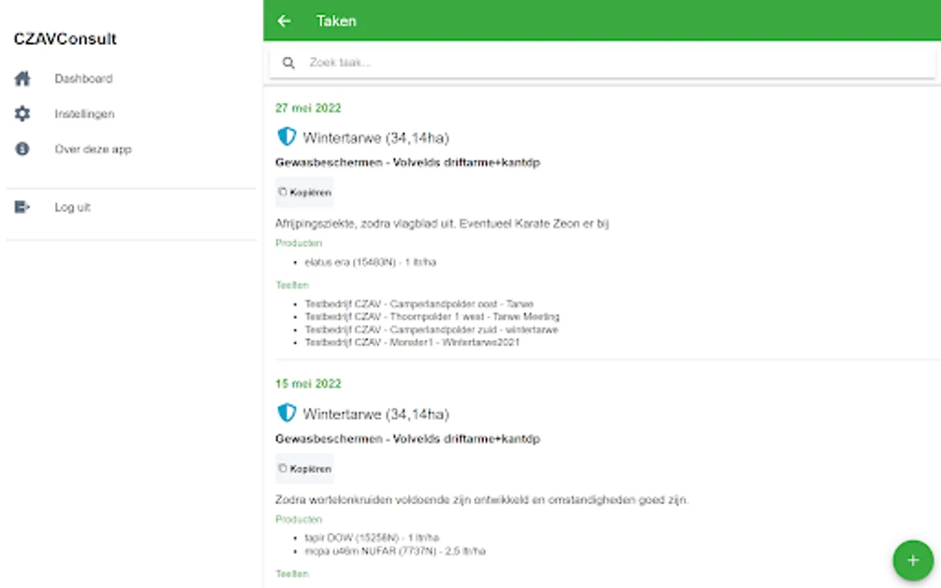Click the Over deze app info icon

22,149
